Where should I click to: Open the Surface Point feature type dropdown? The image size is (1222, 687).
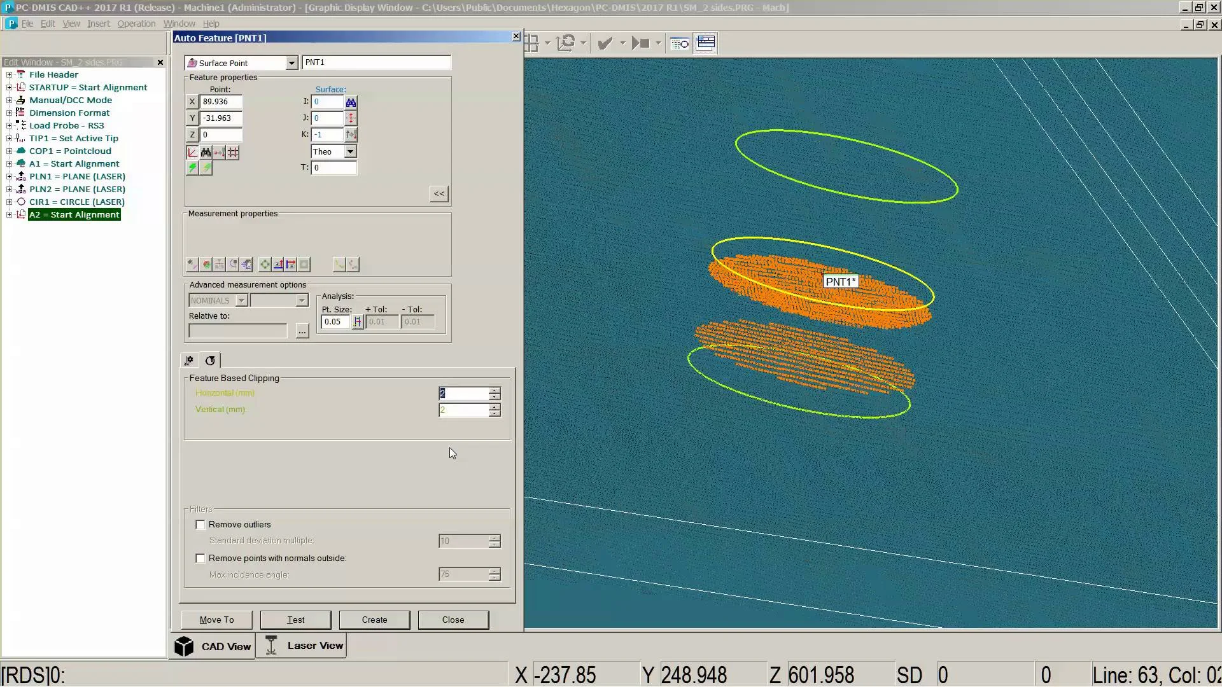(291, 63)
